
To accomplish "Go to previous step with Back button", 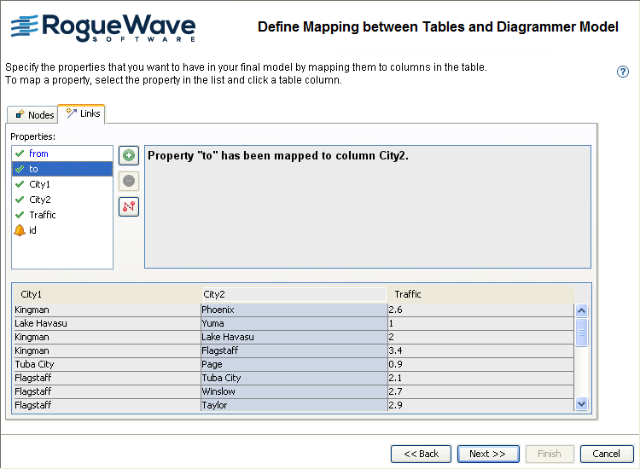I will click(421, 454).
